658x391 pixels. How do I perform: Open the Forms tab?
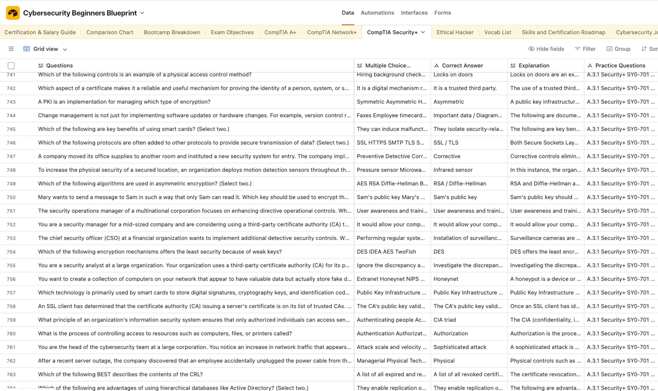tap(443, 13)
